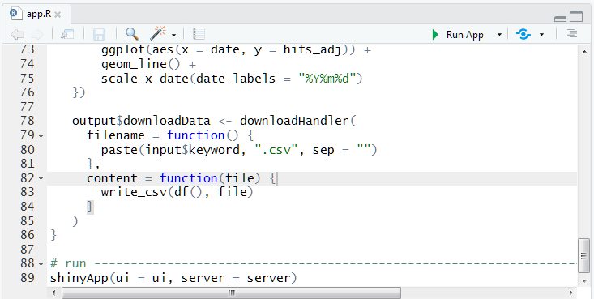594x299 pixels.
Task: Collapse the run section at line 88
Action: click(41, 264)
